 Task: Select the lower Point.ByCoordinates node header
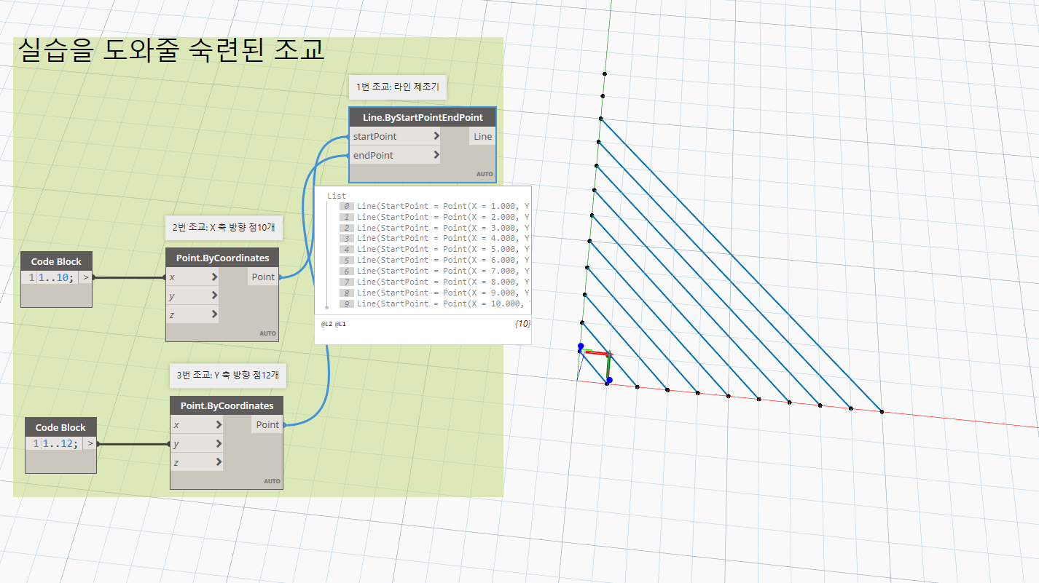[227, 405]
